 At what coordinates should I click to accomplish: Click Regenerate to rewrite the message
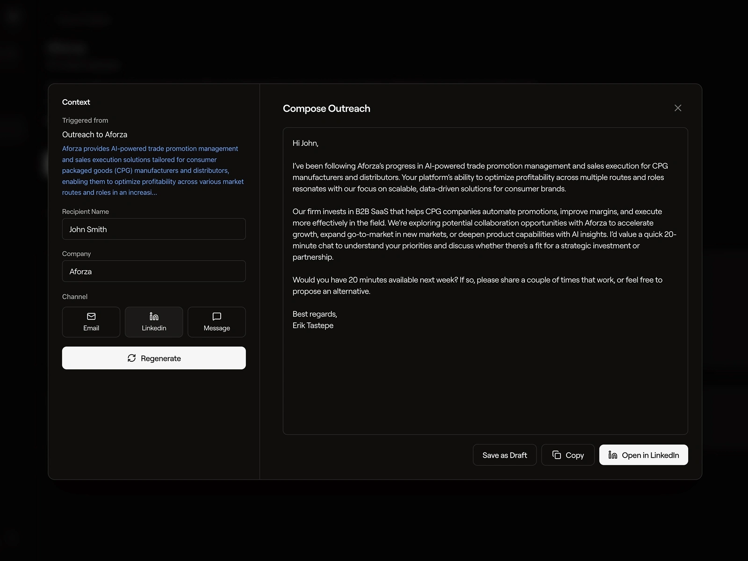pyautogui.click(x=154, y=358)
